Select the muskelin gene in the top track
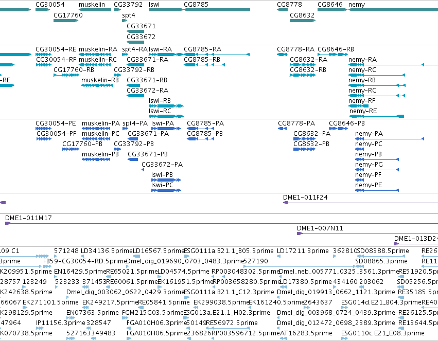Image resolution: width=438 pixels, height=341 pixels. click(x=95, y=10)
